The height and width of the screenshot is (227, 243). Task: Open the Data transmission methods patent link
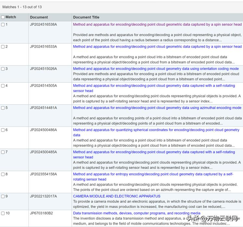coord(136,213)
